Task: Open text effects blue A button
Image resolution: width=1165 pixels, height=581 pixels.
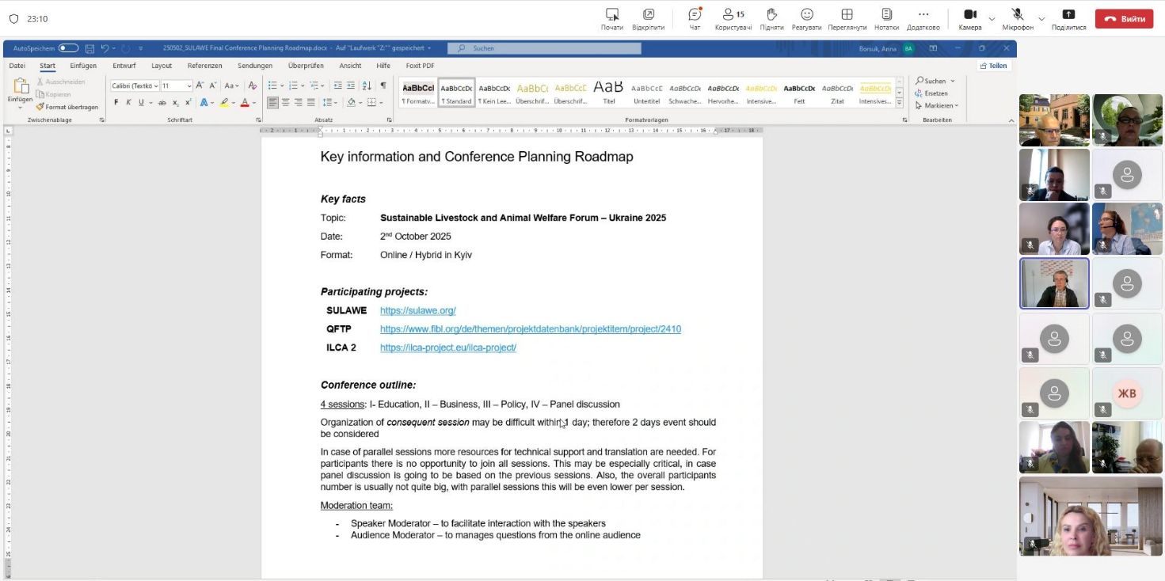Action: pos(204,102)
